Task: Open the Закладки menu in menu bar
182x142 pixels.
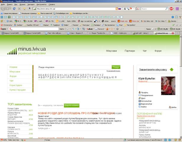Action: pos(31,4)
